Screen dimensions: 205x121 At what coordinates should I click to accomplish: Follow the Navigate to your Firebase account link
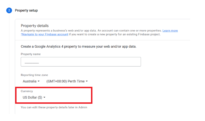[45, 34]
